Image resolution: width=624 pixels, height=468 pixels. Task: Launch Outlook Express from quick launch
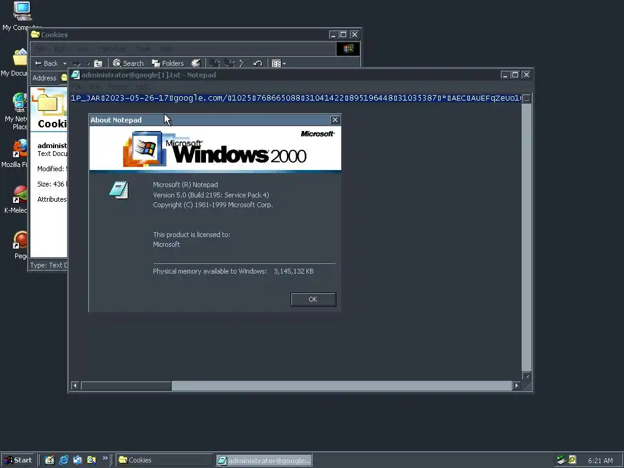coord(77,460)
